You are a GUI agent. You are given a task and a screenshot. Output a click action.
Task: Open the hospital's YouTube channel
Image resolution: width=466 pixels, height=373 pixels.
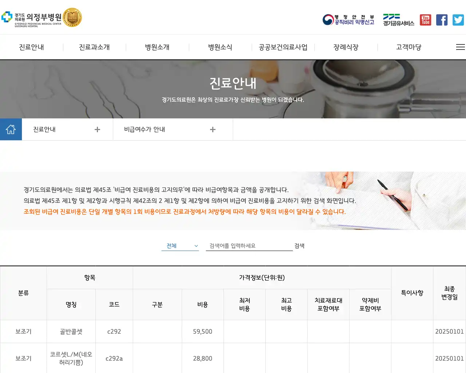coord(425,20)
